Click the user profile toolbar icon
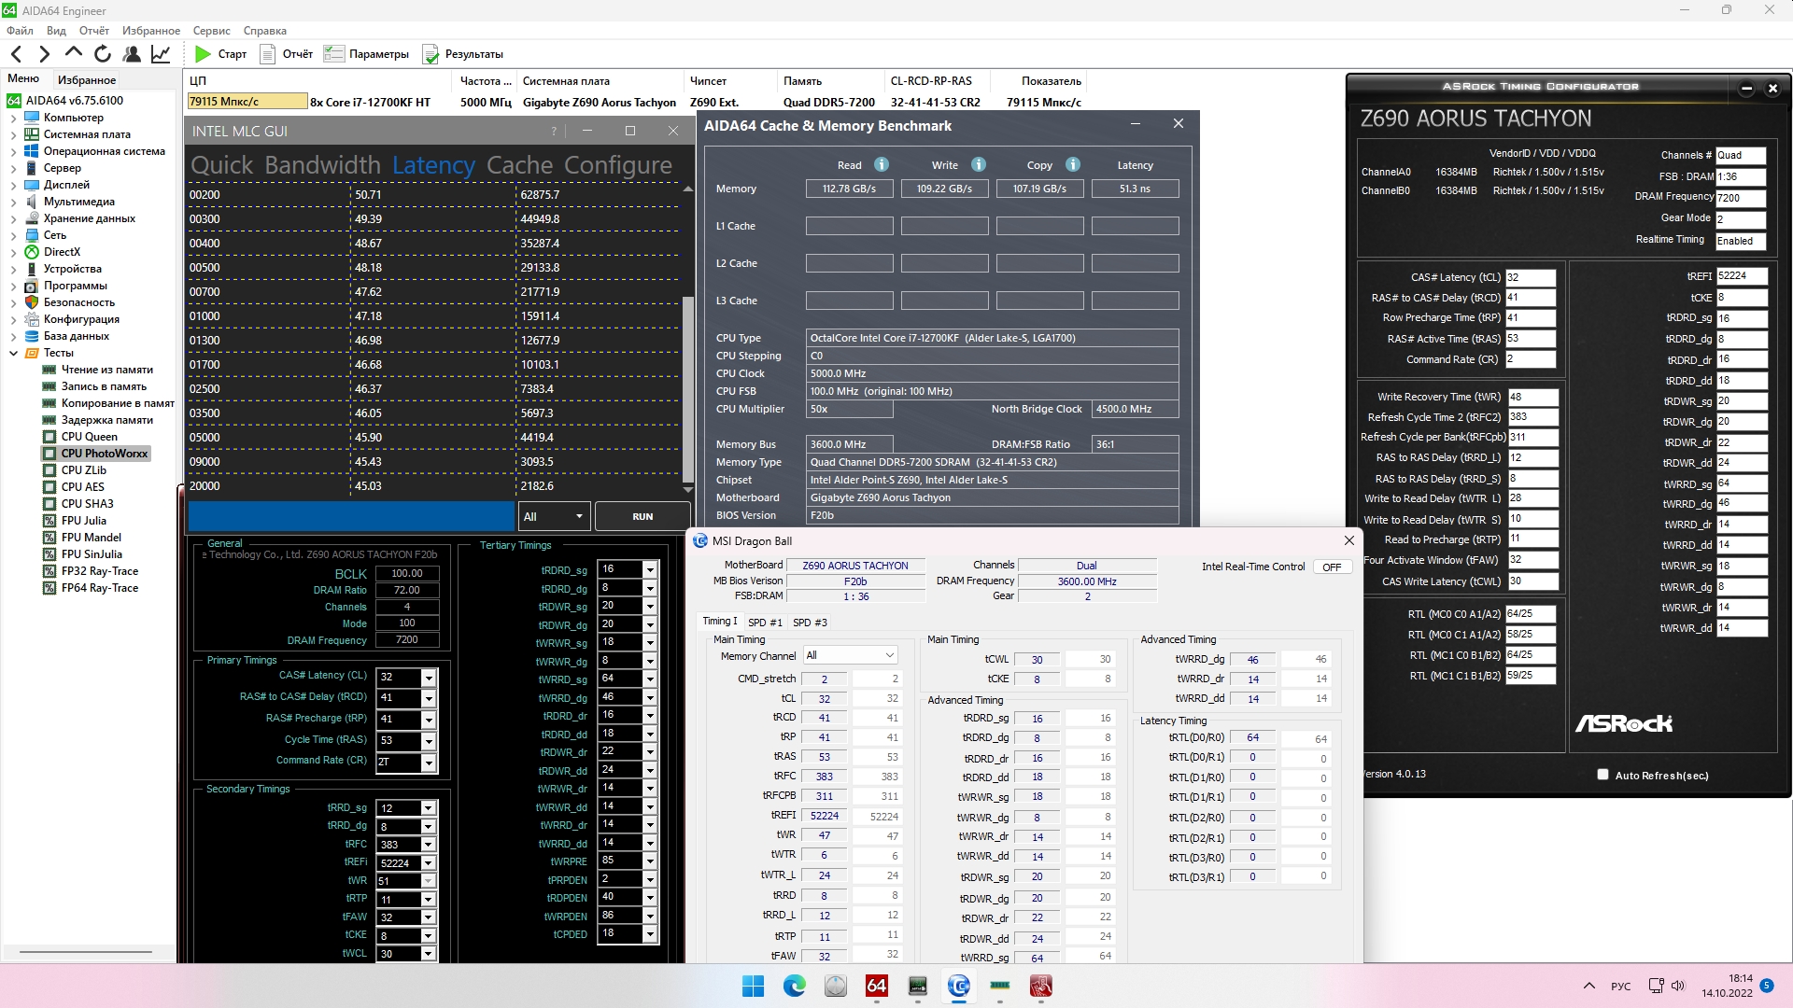 tap(132, 54)
